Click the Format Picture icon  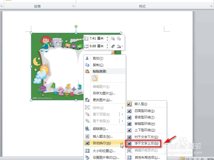pyautogui.click(x=87, y=157)
